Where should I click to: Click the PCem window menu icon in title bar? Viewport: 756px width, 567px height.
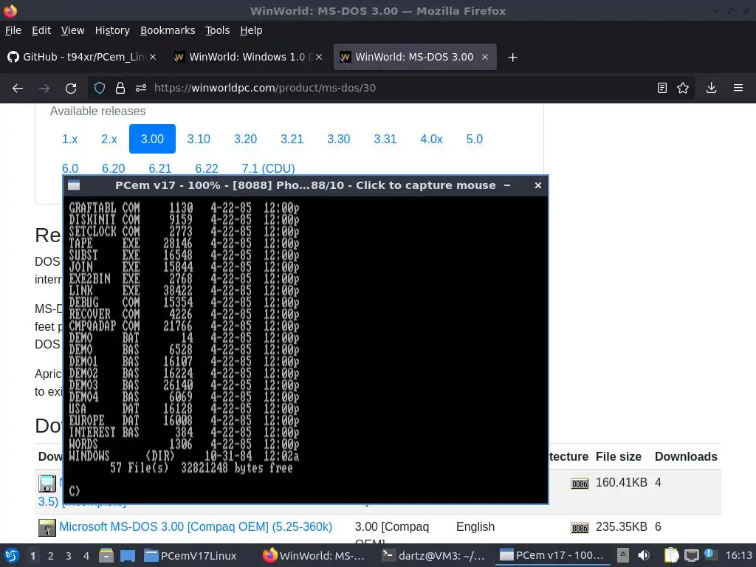74,185
